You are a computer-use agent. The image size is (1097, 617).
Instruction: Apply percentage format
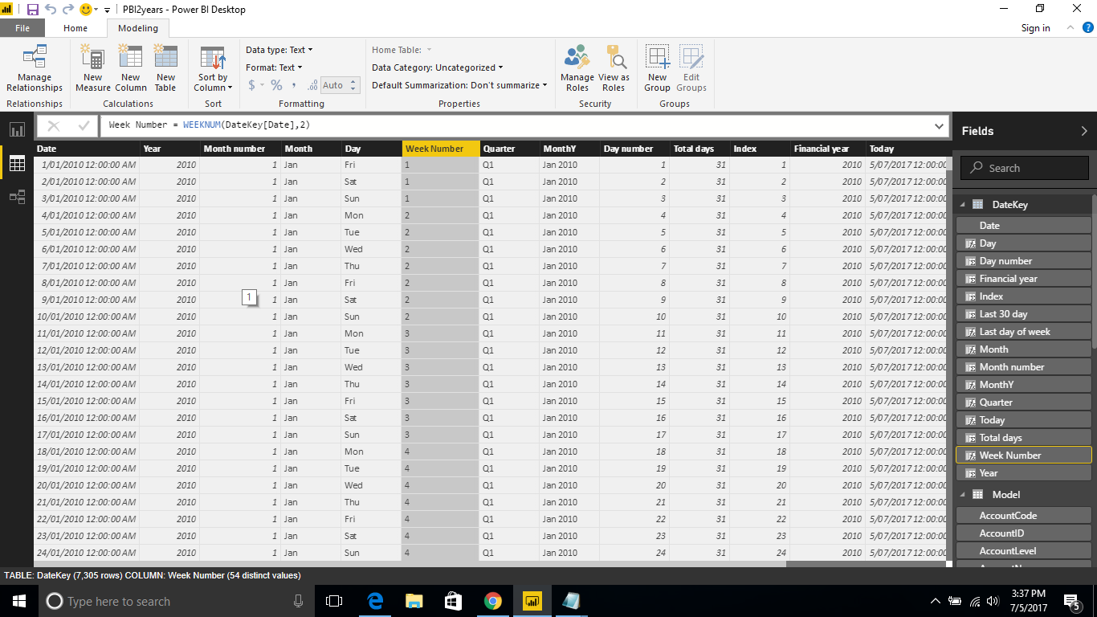click(x=276, y=85)
